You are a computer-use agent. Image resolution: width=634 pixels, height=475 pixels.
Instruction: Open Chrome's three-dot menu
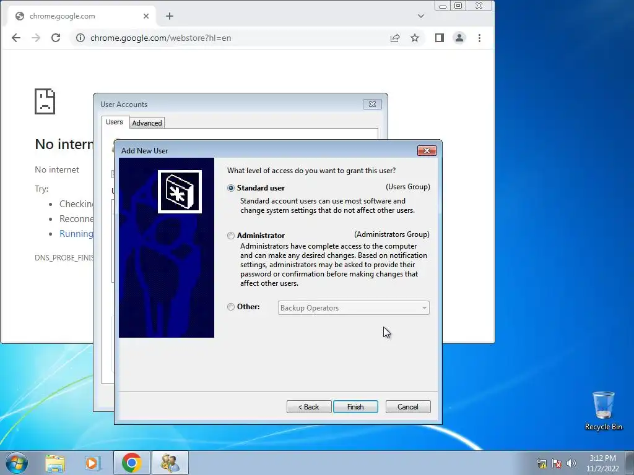click(x=480, y=38)
